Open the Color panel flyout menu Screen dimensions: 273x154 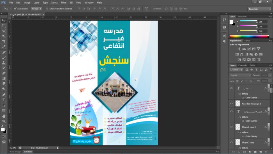click(x=270, y=16)
